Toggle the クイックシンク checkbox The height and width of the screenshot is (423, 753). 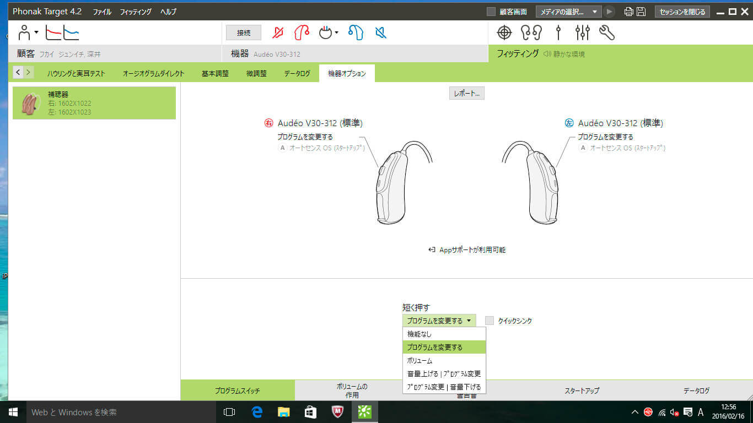[490, 321]
